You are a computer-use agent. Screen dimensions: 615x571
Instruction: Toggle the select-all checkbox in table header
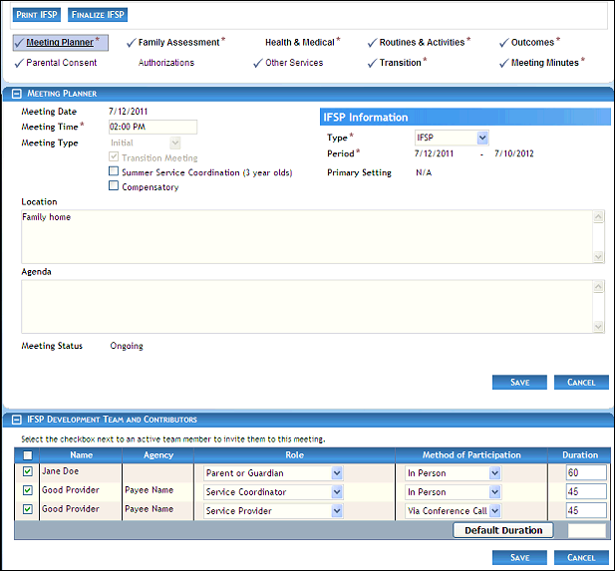(x=28, y=455)
